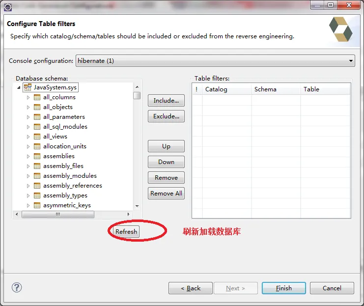Refresh the database schema
This screenshot has width=364, height=306.
tap(126, 232)
